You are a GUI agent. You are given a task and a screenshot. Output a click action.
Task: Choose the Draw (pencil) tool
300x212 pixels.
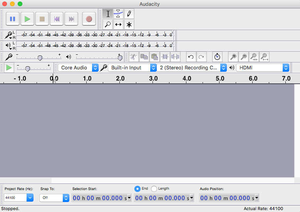[x=129, y=14]
